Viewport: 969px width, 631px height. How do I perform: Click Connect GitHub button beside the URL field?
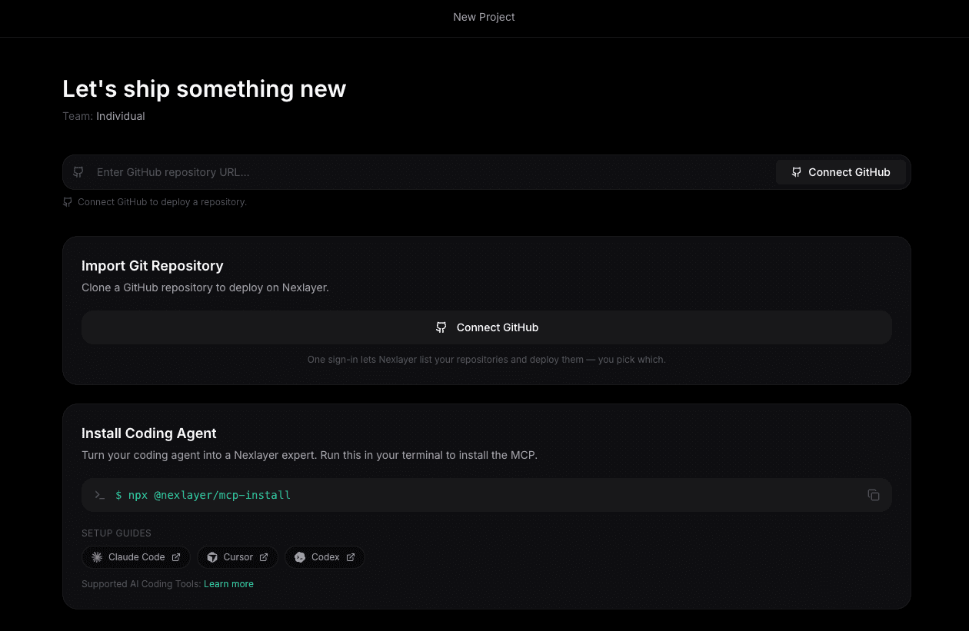coord(841,172)
